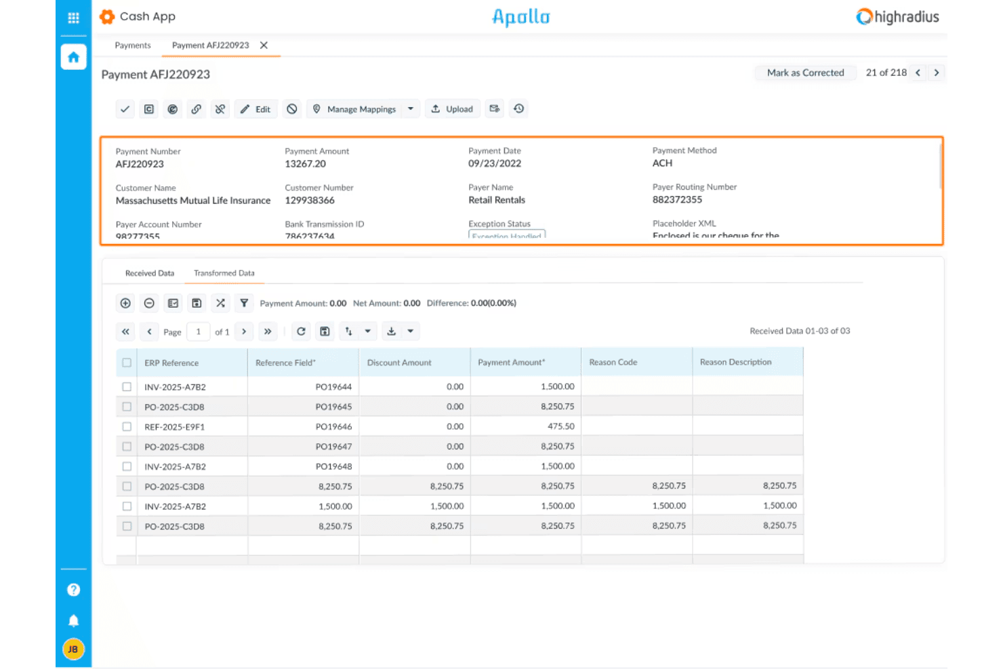This screenshot has height=669, width=1003.
Task: Toggle the header select-all checkbox
Action: click(127, 363)
